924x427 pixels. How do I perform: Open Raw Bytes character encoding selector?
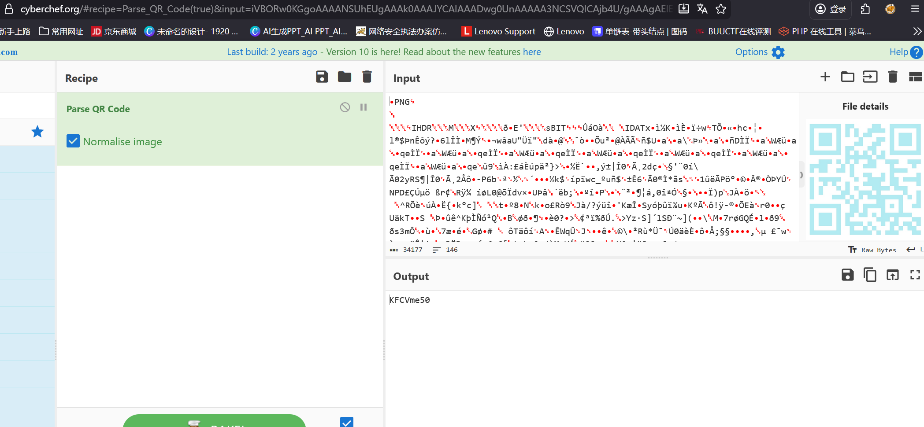(872, 250)
